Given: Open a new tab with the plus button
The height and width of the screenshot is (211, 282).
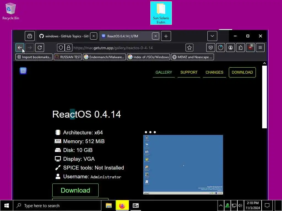Looking at the screenshot, I should coord(166,36).
